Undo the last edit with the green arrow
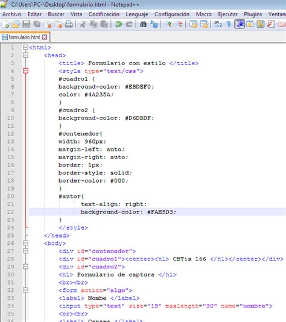The image size is (286, 322). [118, 24]
